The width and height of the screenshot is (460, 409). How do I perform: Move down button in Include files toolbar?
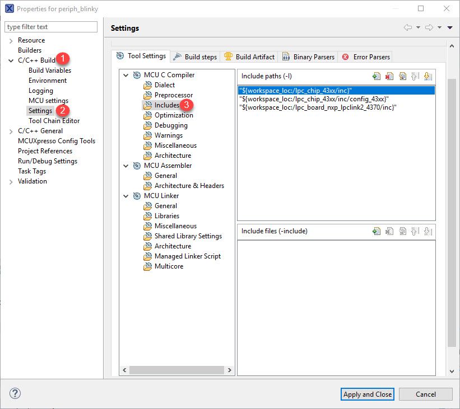[x=428, y=232]
